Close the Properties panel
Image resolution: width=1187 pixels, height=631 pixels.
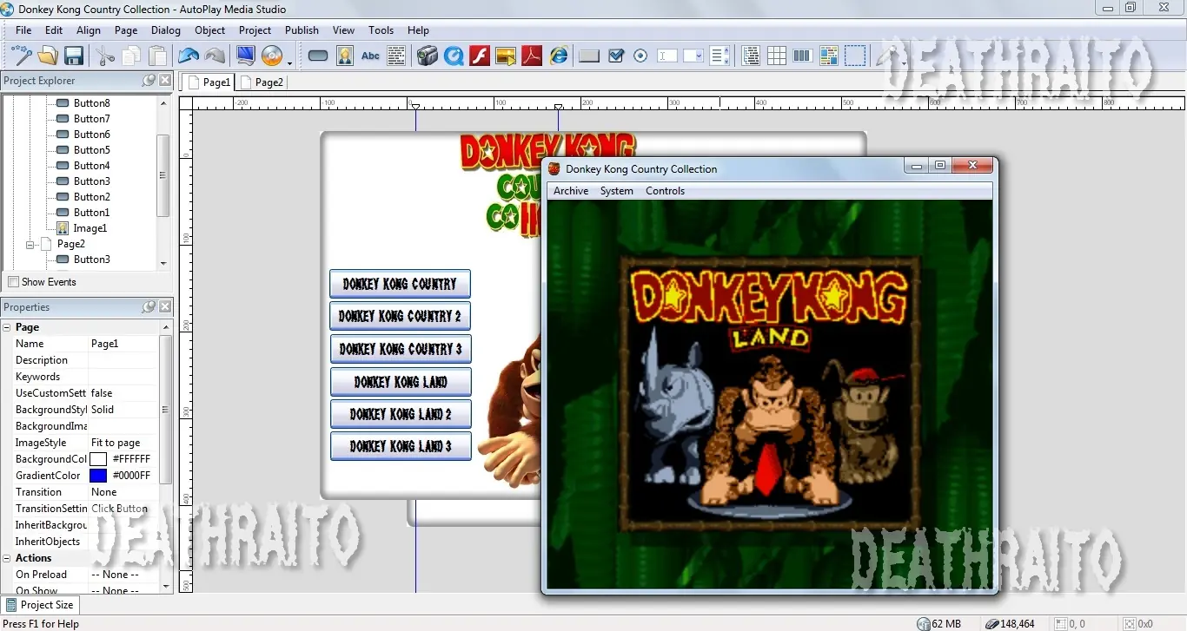click(x=165, y=307)
